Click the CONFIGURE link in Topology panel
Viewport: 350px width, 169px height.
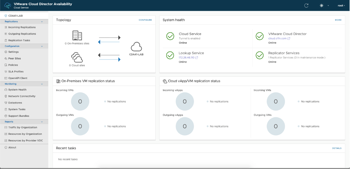[x=145, y=20]
